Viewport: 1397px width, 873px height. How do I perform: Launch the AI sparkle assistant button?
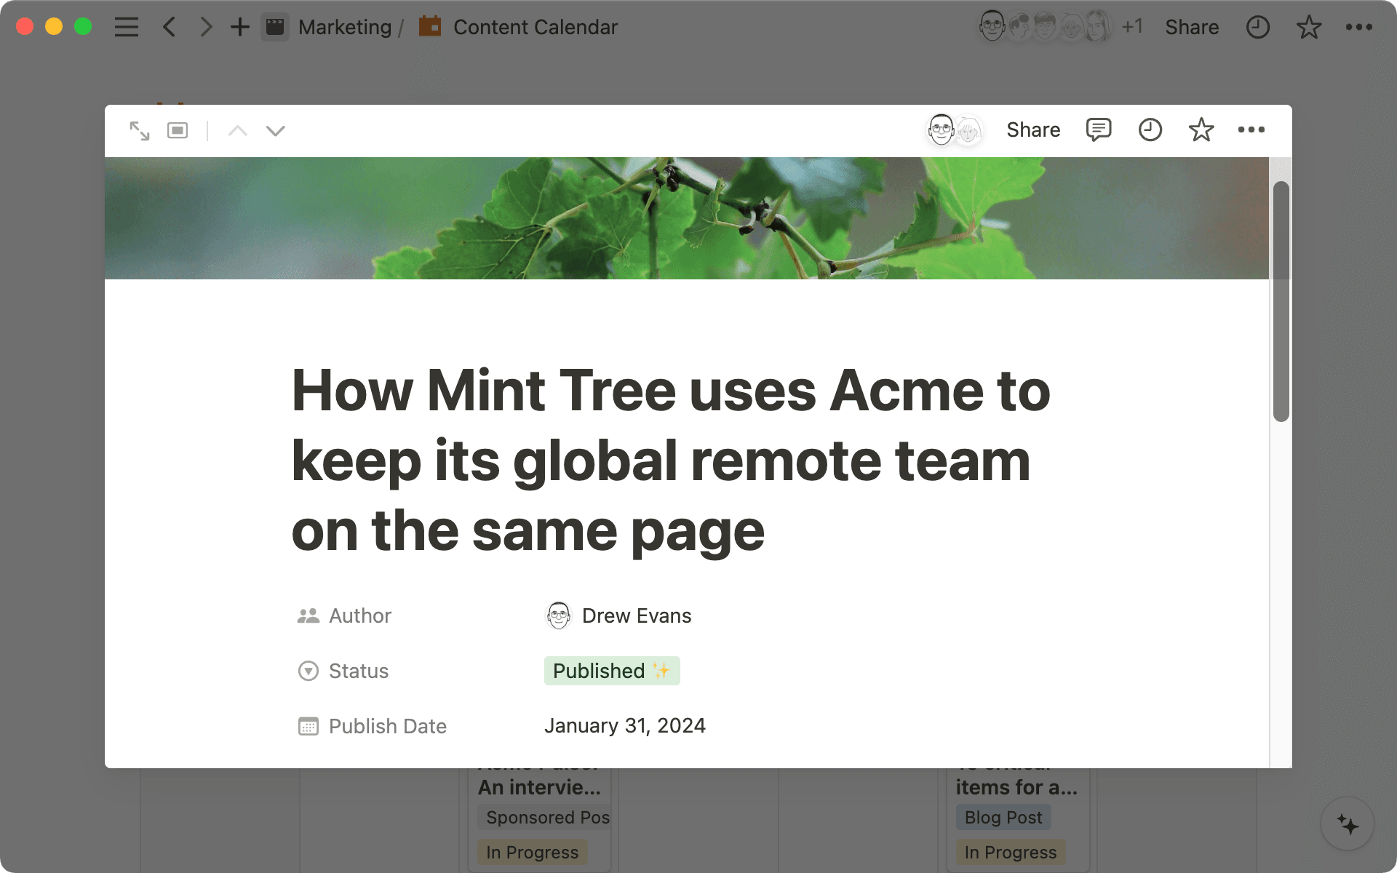point(1347,824)
